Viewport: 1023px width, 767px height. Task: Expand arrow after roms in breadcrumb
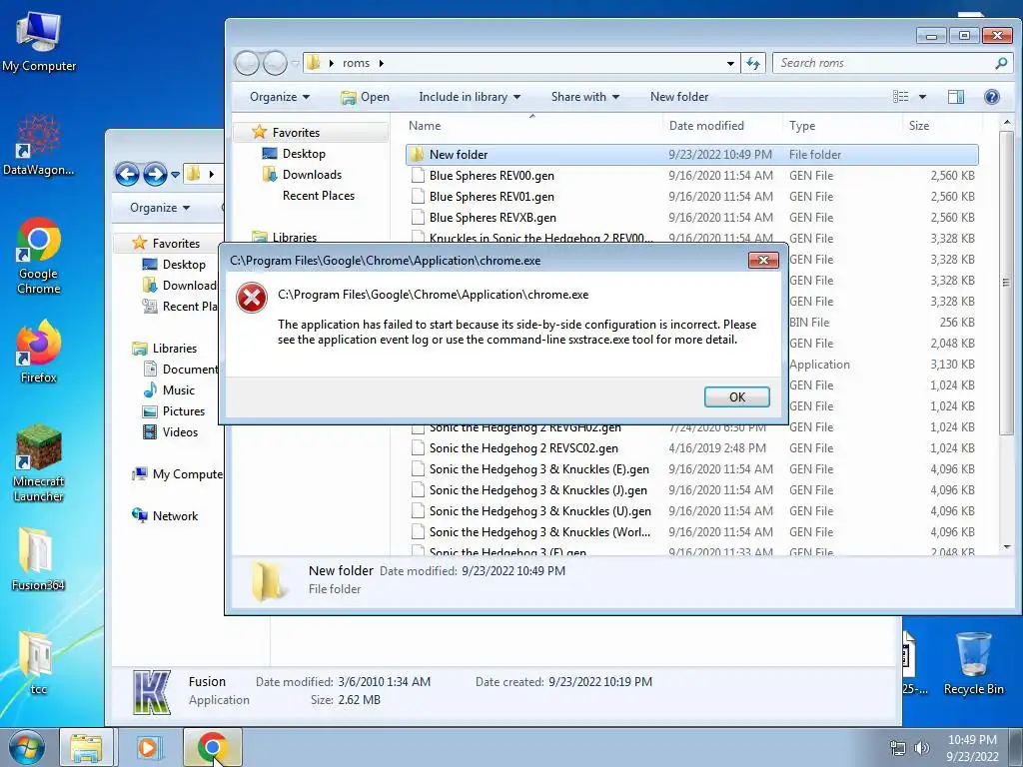click(x=381, y=63)
